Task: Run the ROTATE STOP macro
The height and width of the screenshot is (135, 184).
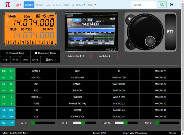Action: pyautogui.click(x=78, y=117)
